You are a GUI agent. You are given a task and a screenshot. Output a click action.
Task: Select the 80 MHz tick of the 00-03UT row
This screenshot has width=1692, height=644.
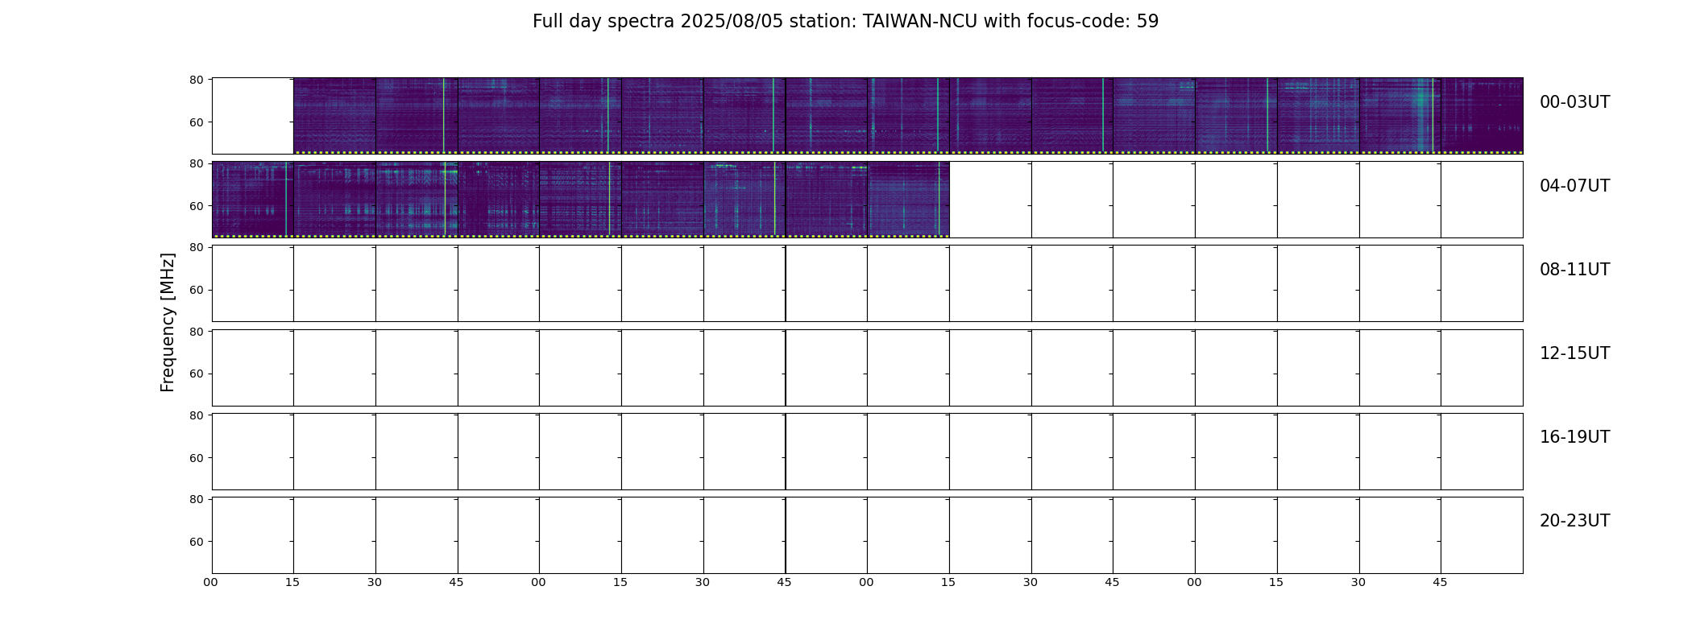[196, 80]
